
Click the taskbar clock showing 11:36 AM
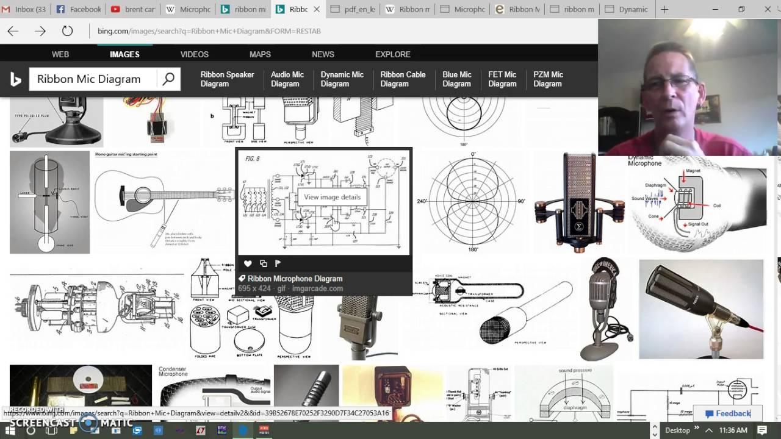pyautogui.click(x=732, y=430)
